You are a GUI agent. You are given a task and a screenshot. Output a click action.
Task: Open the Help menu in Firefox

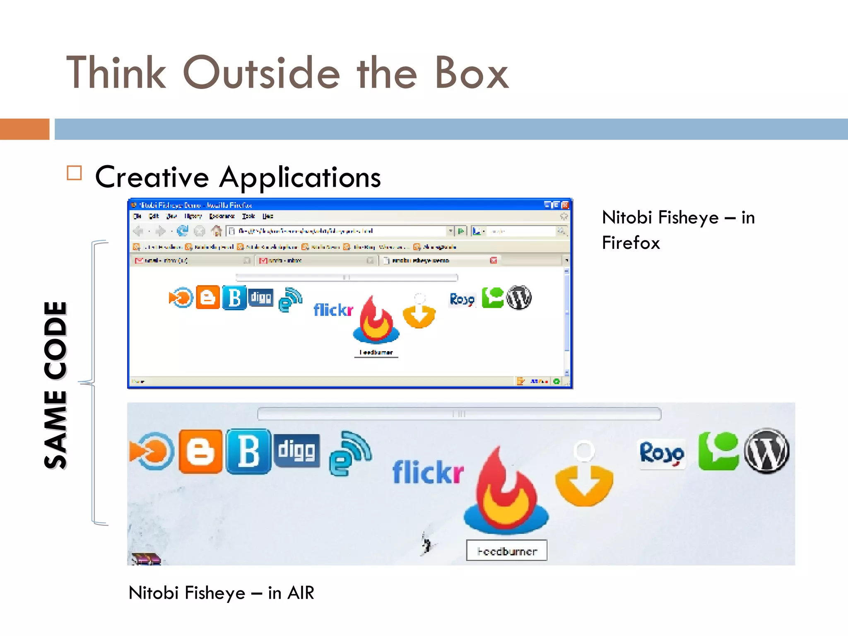[x=268, y=216]
